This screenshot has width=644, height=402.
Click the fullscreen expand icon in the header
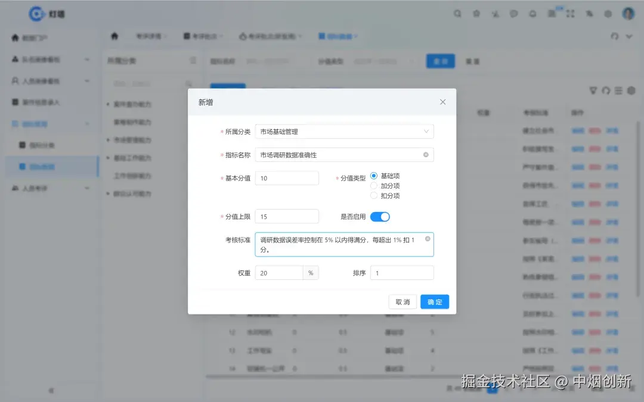pos(570,13)
